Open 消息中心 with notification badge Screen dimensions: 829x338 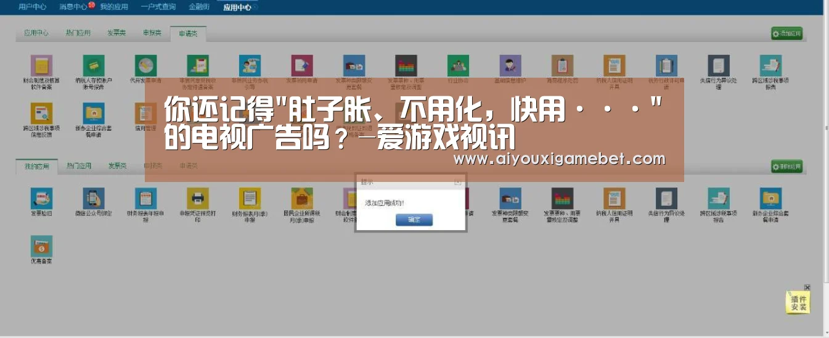point(73,7)
